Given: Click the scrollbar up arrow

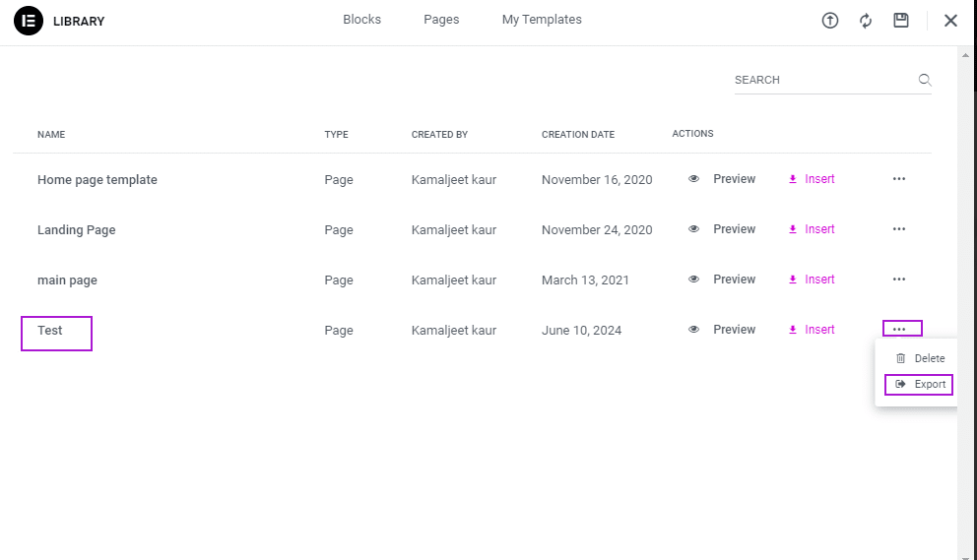Looking at the screenshot, I should click(x=965, y=55).
